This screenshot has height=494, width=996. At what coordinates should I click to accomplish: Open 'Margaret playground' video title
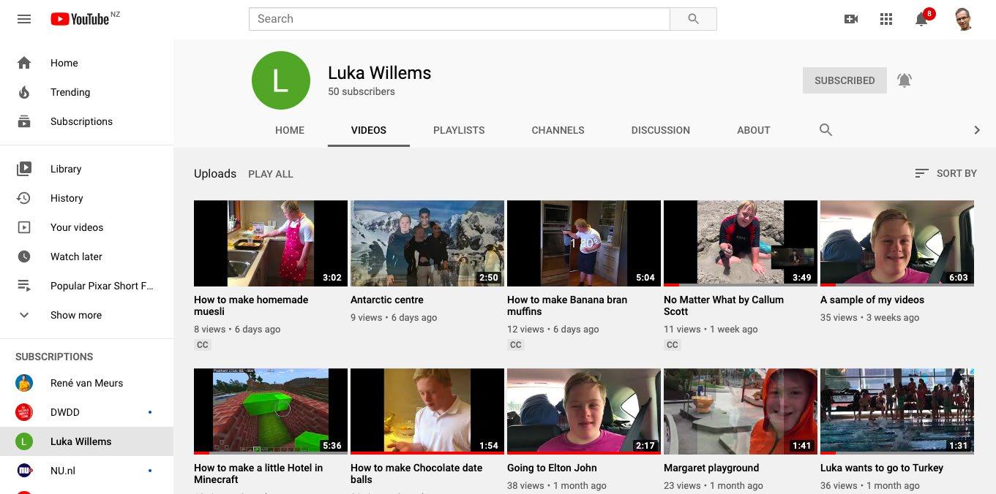point(711,468)
